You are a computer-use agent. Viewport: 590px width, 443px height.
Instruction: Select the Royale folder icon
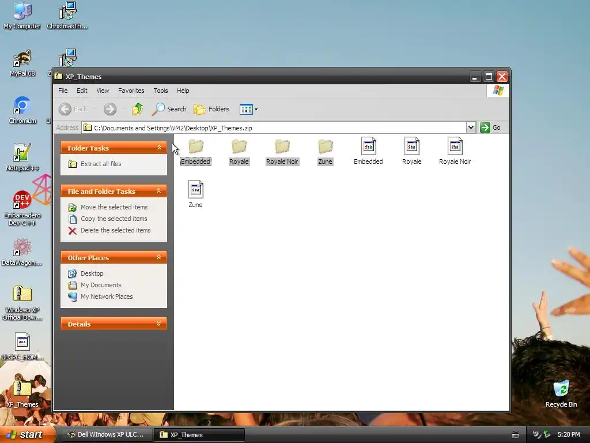(x=239, y=147)
